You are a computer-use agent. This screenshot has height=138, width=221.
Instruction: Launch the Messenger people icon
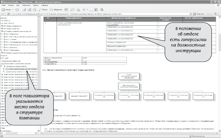point(101,10)
